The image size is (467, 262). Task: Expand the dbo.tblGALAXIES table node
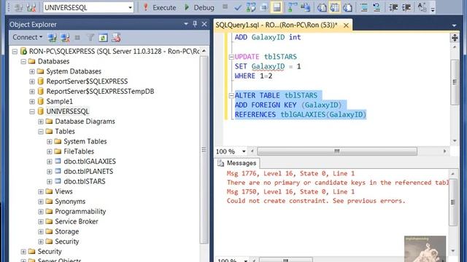point(49,162)
